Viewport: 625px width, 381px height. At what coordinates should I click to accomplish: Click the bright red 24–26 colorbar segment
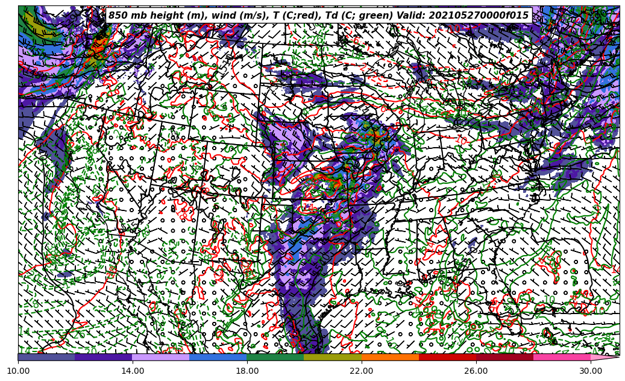coord(447,357)
